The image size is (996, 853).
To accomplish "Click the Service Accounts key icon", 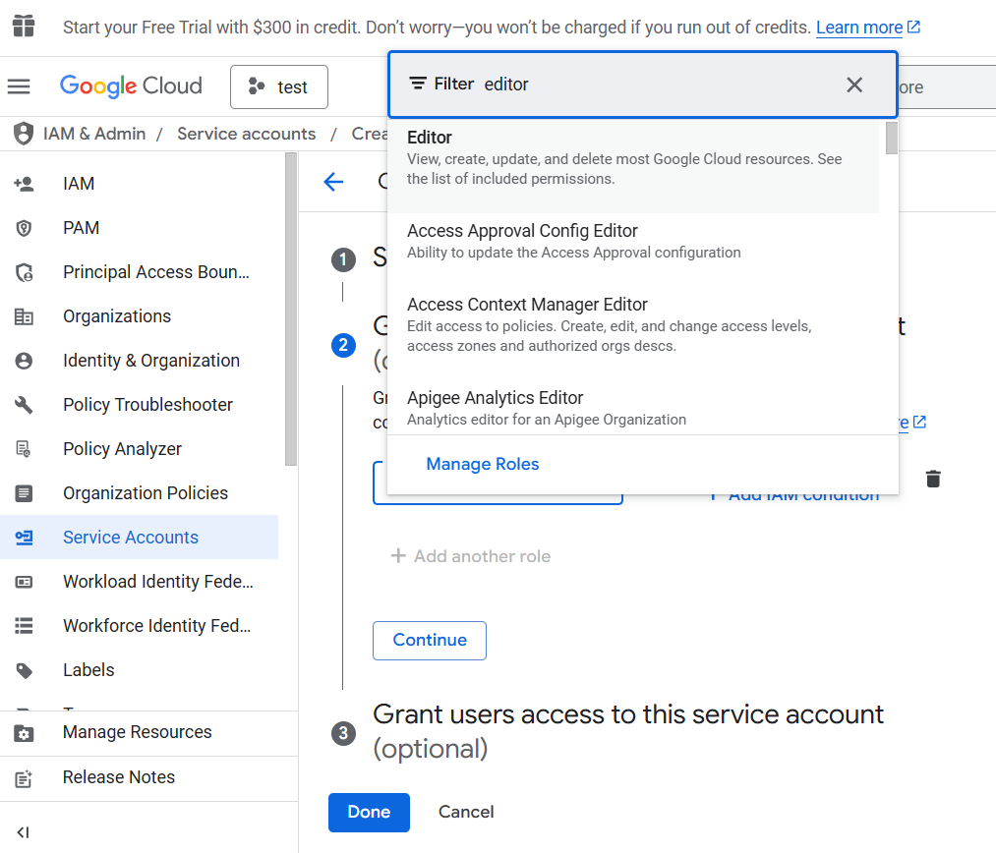I will click(25, 538).
